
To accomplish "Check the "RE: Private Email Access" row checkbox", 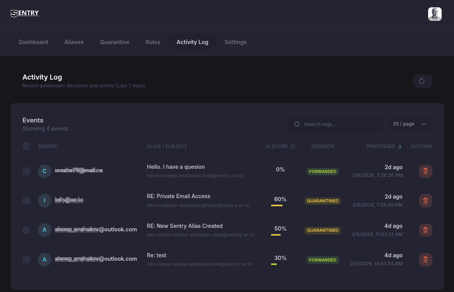I will (x=26, y=200).
